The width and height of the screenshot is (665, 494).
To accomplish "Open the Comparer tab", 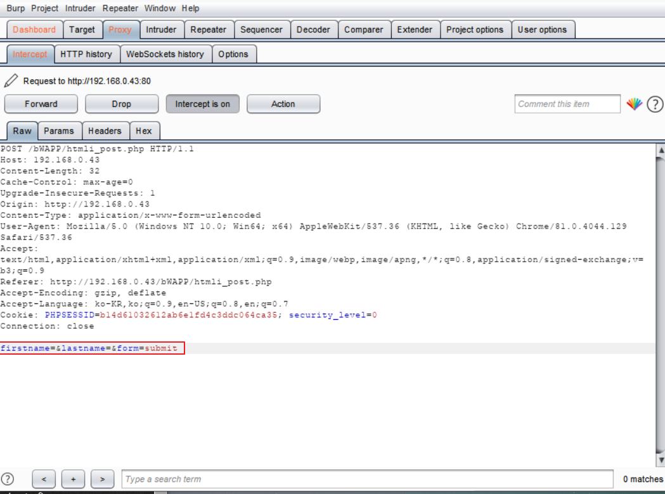I will coord(363,30).
